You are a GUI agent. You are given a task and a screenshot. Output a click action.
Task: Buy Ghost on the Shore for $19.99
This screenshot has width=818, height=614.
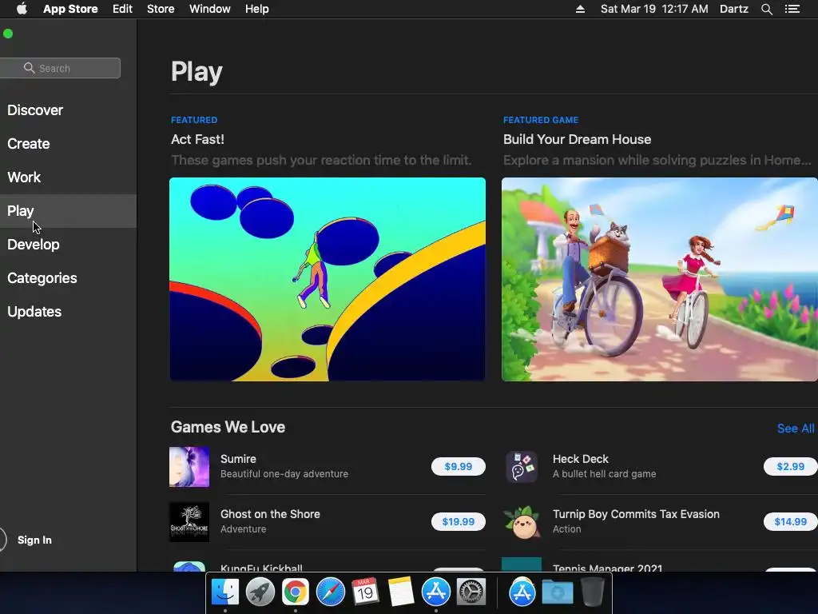click(458, 521)
